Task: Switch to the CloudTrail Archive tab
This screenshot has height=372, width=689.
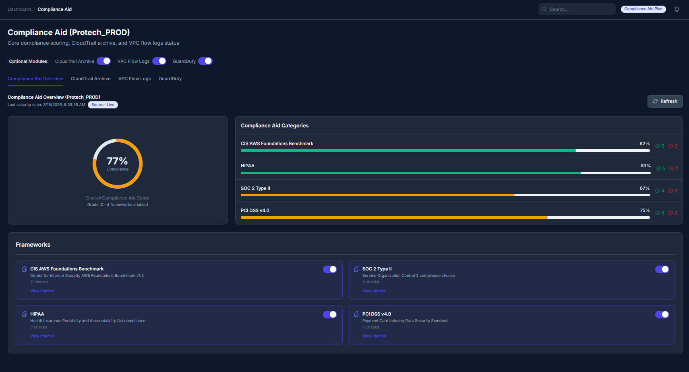Action: 91,79
